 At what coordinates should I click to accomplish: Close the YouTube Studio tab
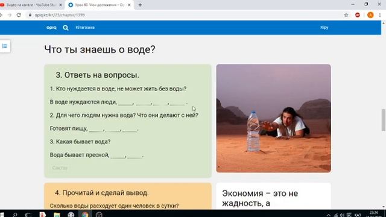point(60,5)
